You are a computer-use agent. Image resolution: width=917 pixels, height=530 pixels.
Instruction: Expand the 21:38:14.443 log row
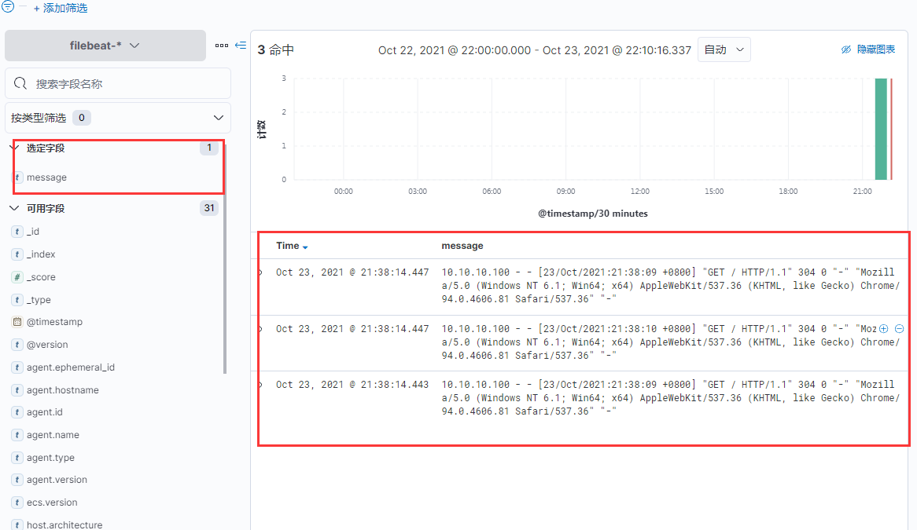point(260,385)
